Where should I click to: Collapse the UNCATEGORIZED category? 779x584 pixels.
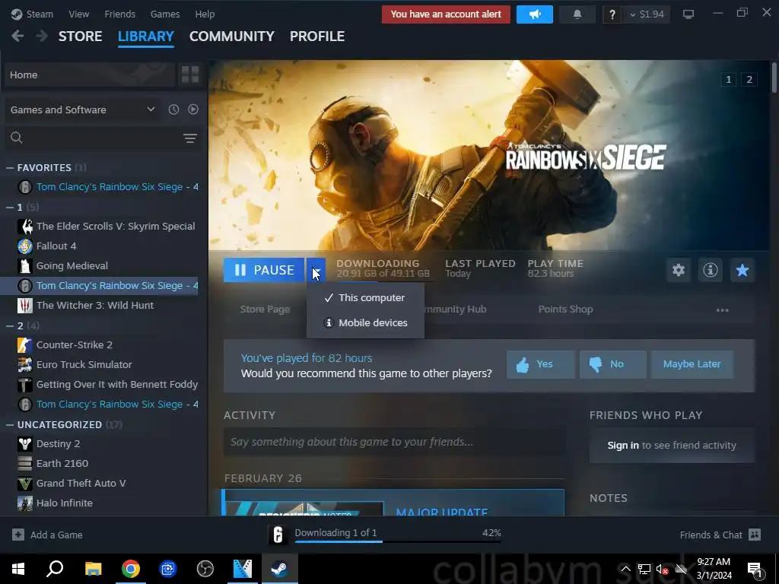[x=9, y=424]
